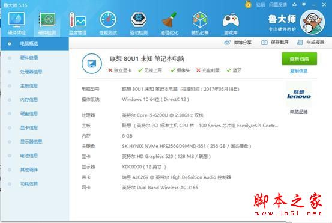This screenshot has width=332, height=223.
Task: Select 电脑概览 overview in sidebar
Action: pyautogui.click(x=34, y=44)
